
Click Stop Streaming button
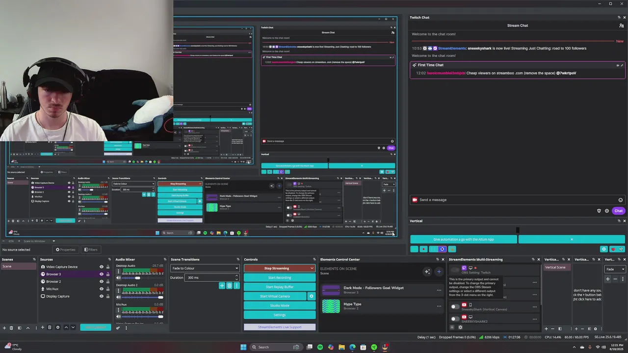[x=277, y=268]
